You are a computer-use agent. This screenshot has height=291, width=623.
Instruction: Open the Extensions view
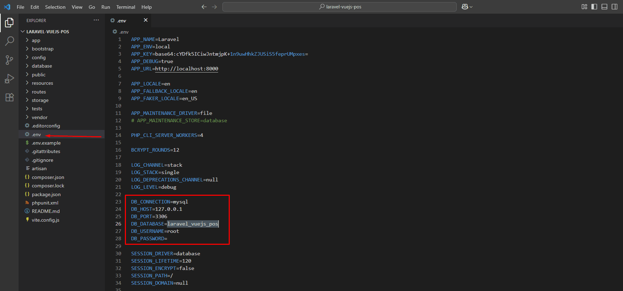click(x=9, y=97)
